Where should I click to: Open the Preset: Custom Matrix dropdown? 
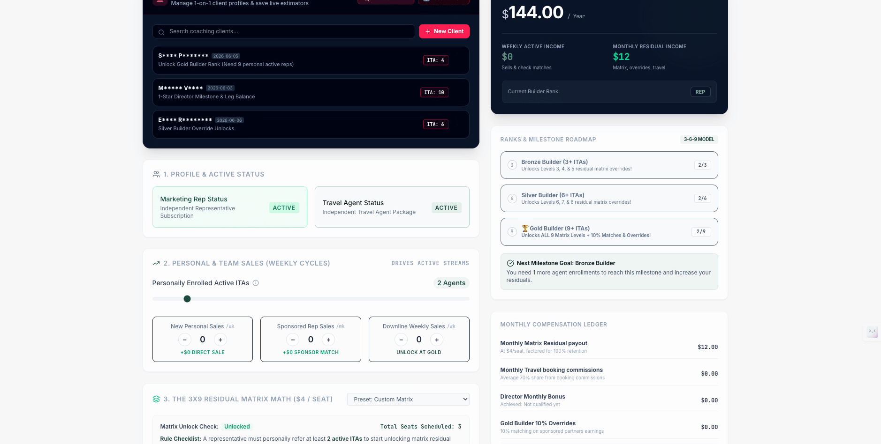point(408,399)
